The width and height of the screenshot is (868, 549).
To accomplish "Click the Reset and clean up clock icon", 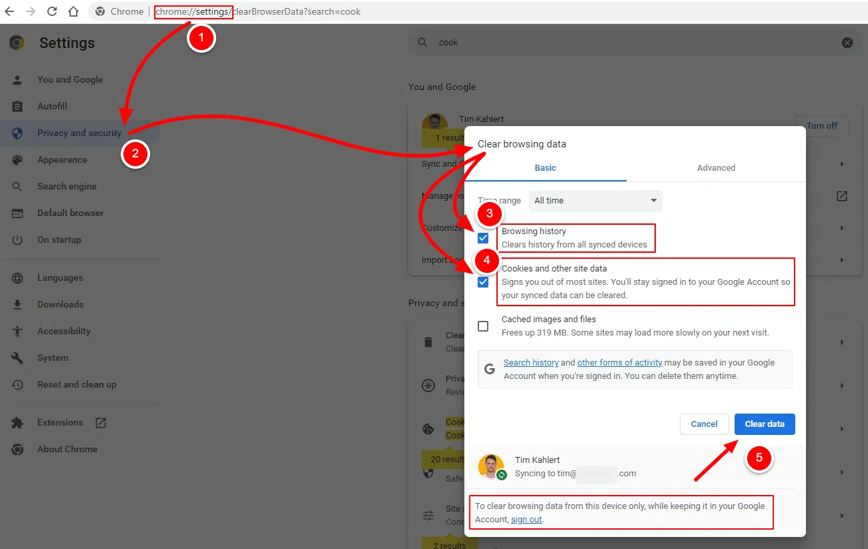I will pos(17,384).
